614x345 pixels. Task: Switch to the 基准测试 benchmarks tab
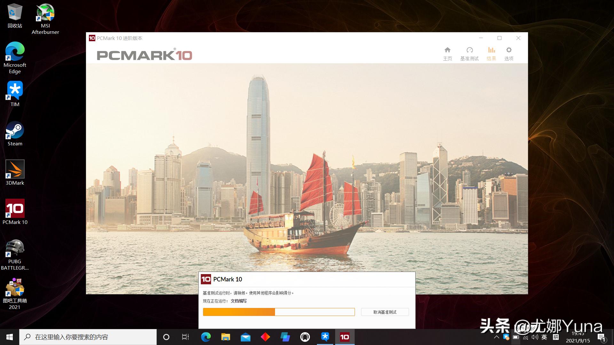(469, 54)
